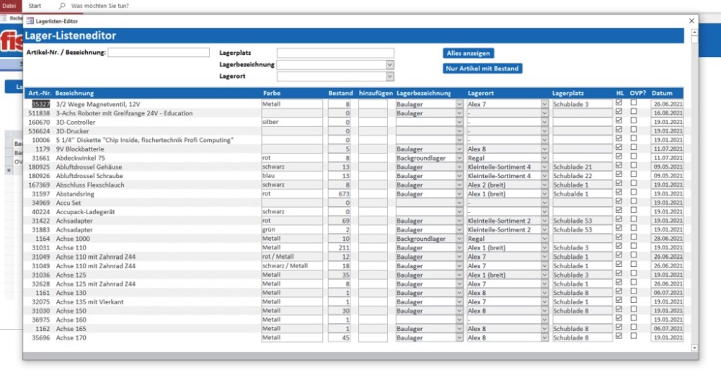Click Farbe field 'schwarz / Metall' for Achse 110
Image resolution: width=721 pixels, height=388 pixels.
(292, 265)
